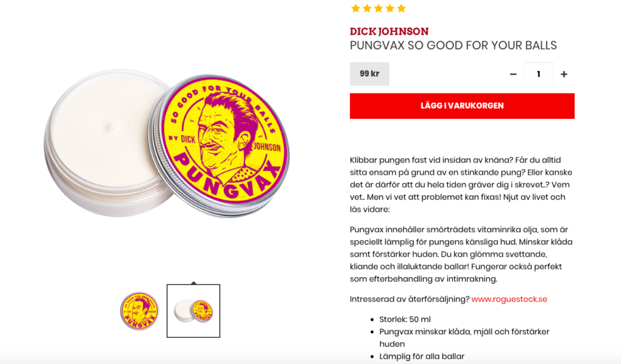
Task: Open the www.roguestock.se link
Action: point(509,299)
